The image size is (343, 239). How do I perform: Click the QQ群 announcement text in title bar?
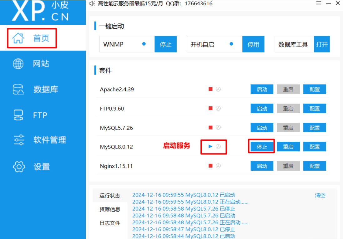[x=155, y=3]
